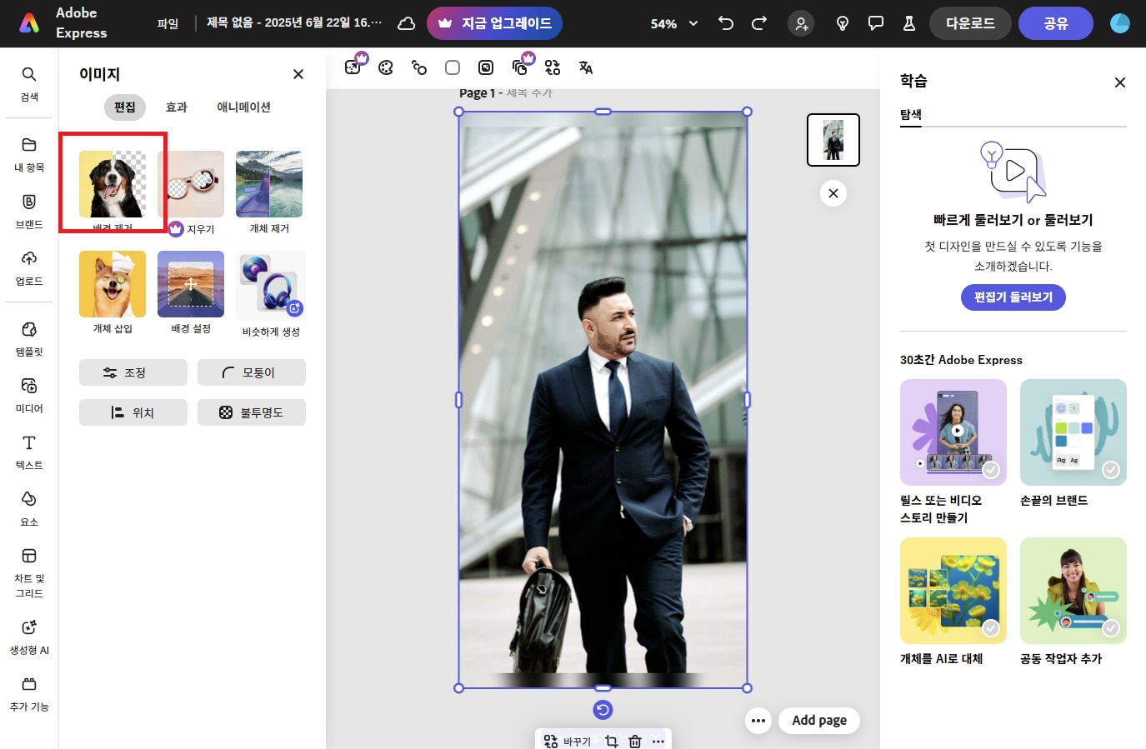
Task: Click the 공유 share button
Action: click(x=1056, y=23)
